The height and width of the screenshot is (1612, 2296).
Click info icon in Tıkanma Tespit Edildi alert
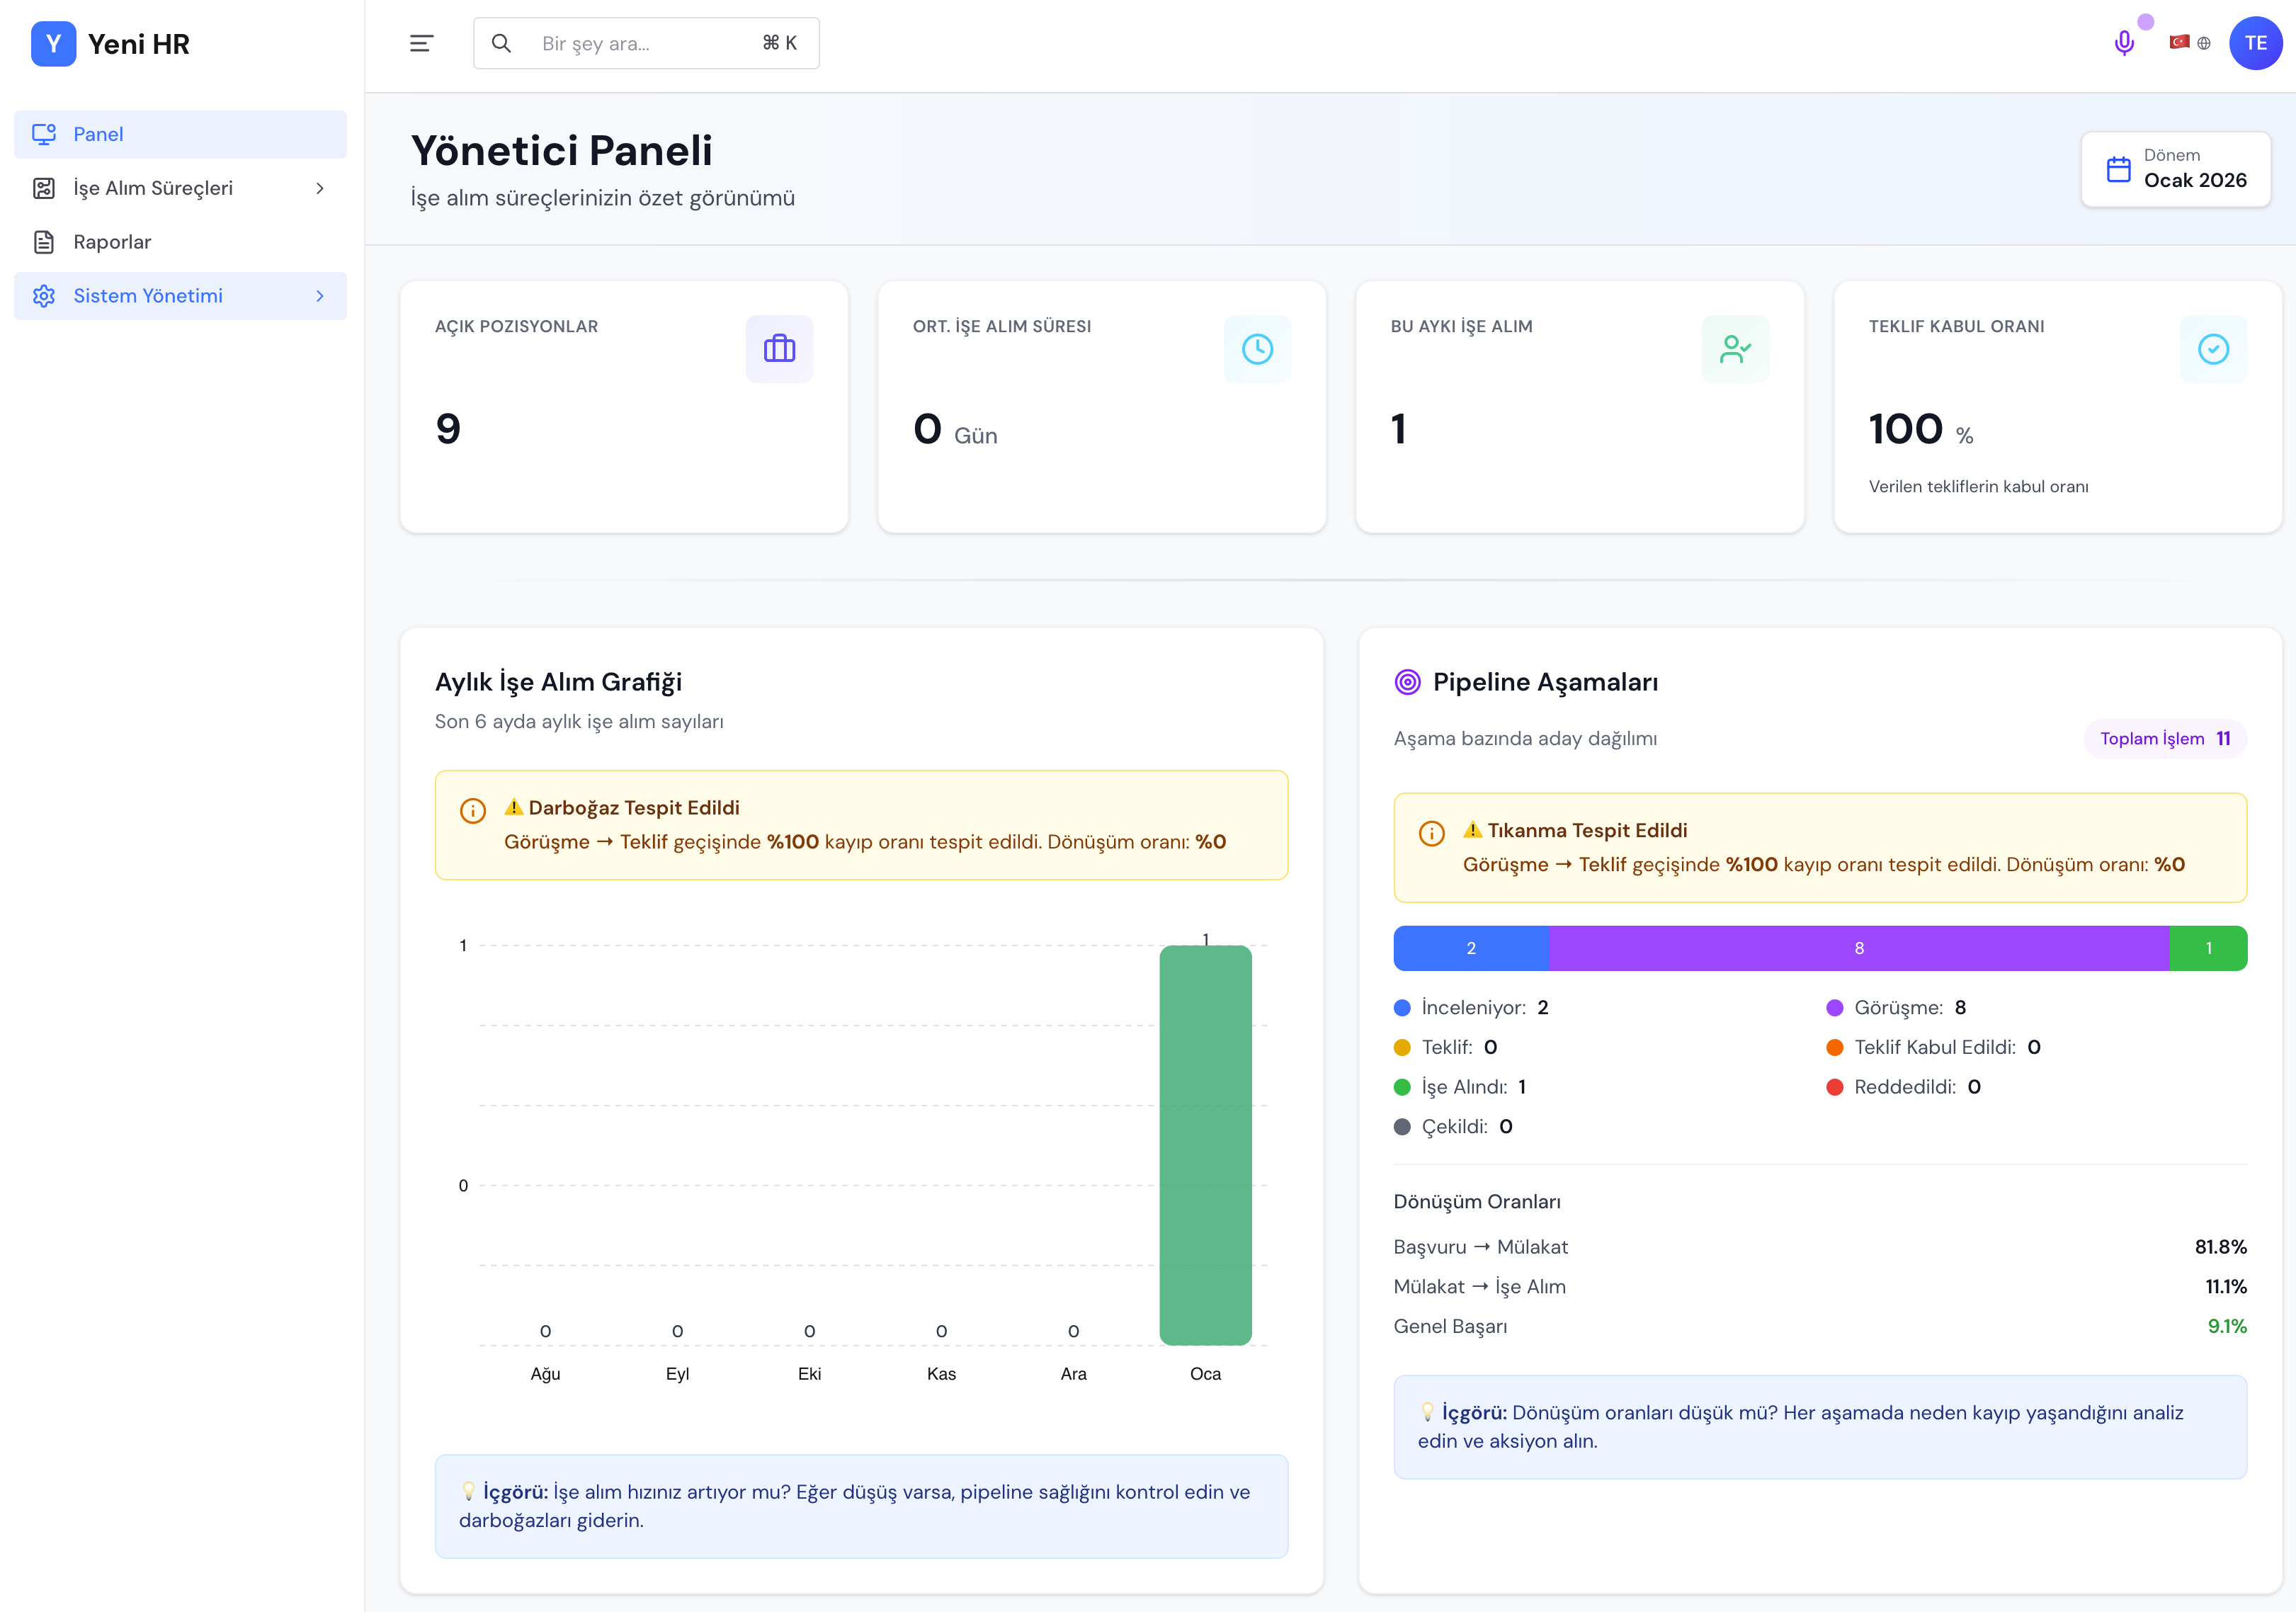(1432, 833)
